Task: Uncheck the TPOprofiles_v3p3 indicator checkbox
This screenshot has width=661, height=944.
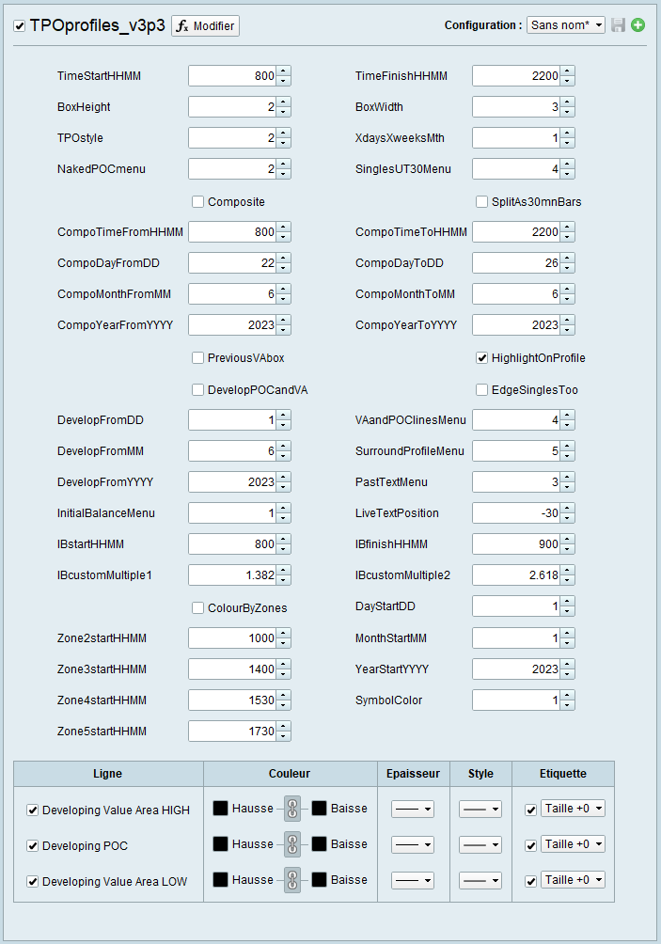Action: click(19, 26)
